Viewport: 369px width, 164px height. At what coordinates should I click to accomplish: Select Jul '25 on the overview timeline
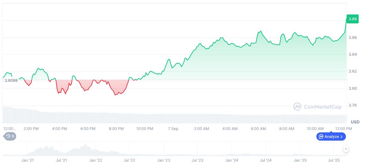(334, 160)
